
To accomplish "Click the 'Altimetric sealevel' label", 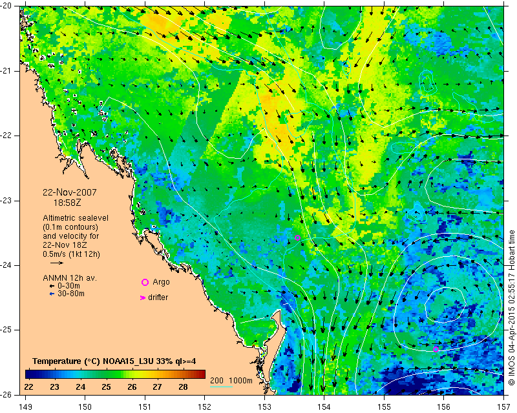I will click(76, 218).
